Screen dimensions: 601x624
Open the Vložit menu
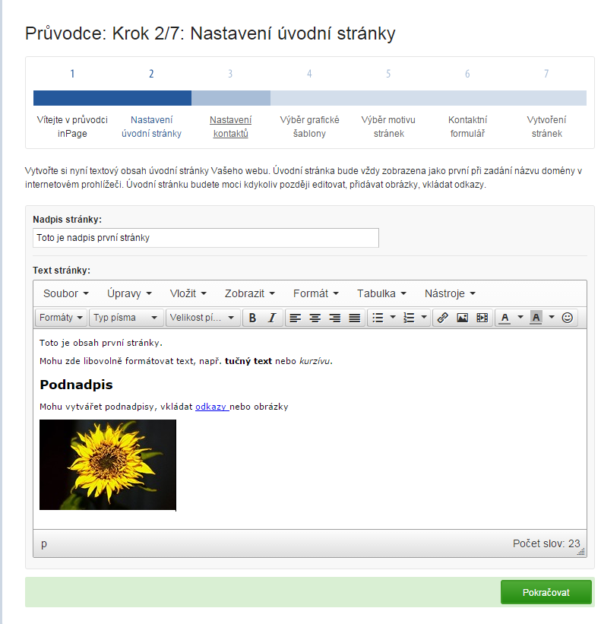(188, 293)
